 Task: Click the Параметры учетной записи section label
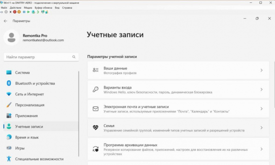[x=112, y=57]
